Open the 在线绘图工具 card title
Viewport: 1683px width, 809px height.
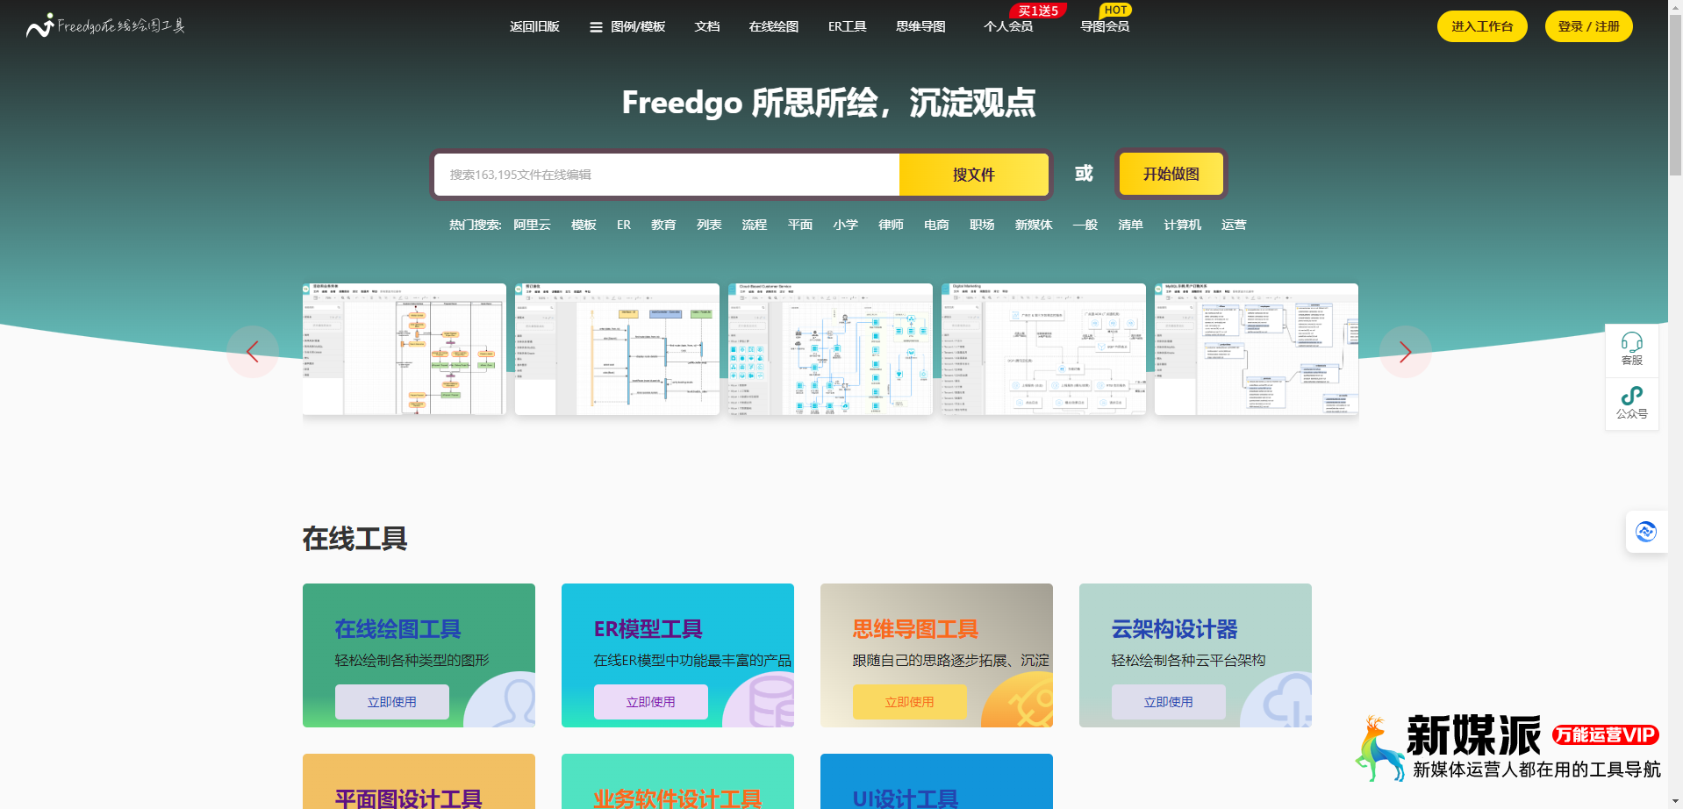click(397, 629)
